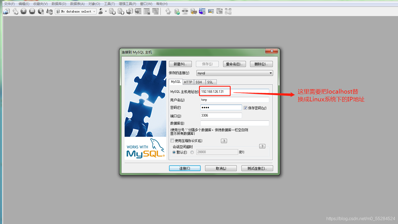Click the table with arrow toolbar icon

[138, 11]
